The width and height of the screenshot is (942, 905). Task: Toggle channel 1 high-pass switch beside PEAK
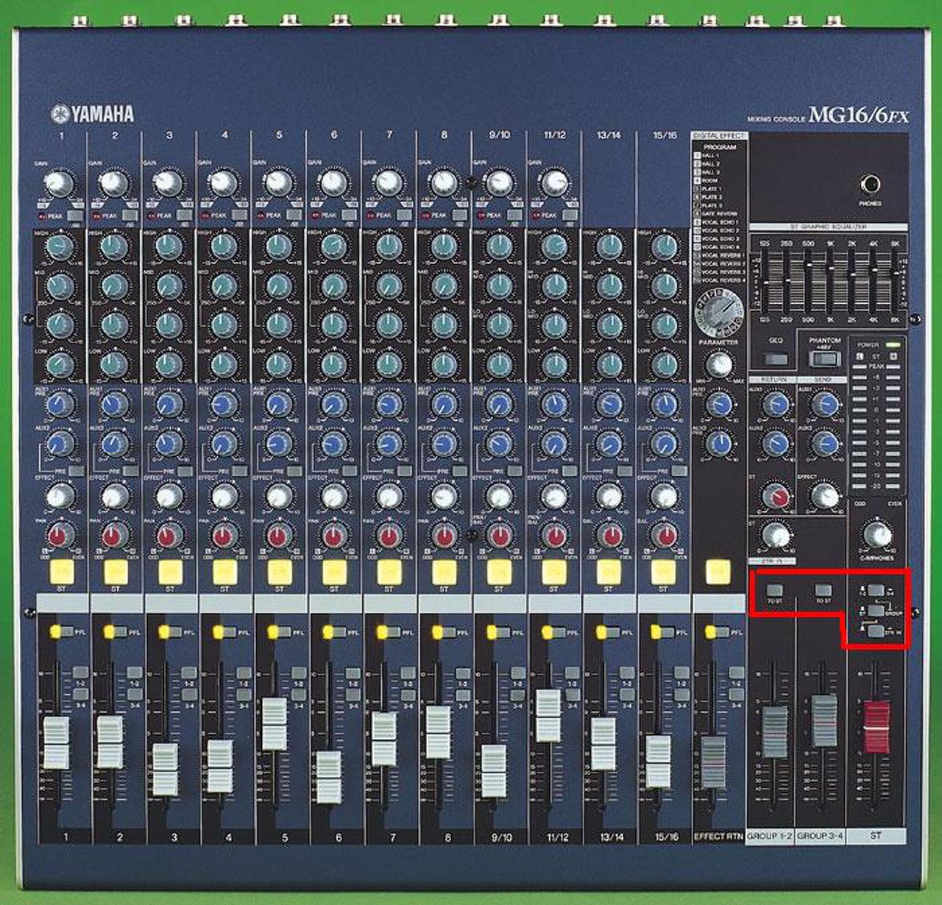(74, 216)
